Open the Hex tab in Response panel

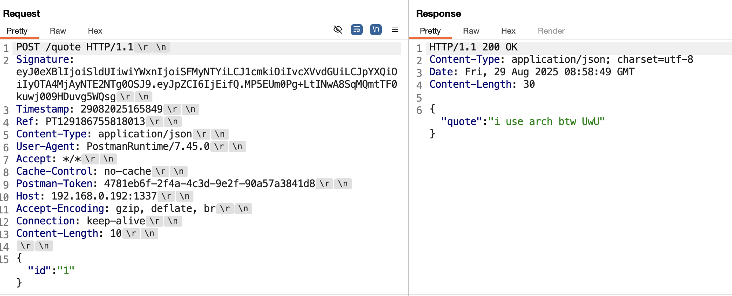click(x=508, y=31)
